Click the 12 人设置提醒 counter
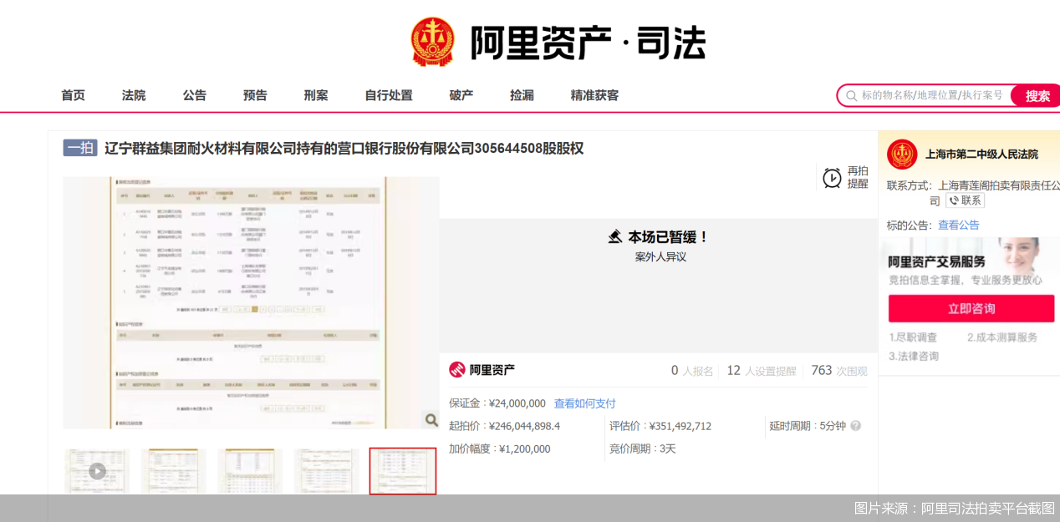This screenshot has width=1060, height=522. coord(762,370)
